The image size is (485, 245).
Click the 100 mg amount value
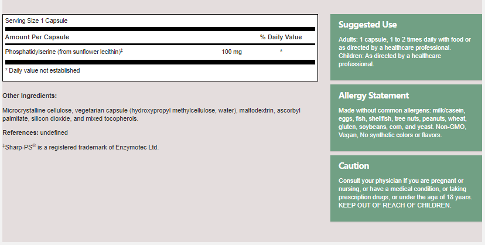pyautogui.click(x=231, y=52)
